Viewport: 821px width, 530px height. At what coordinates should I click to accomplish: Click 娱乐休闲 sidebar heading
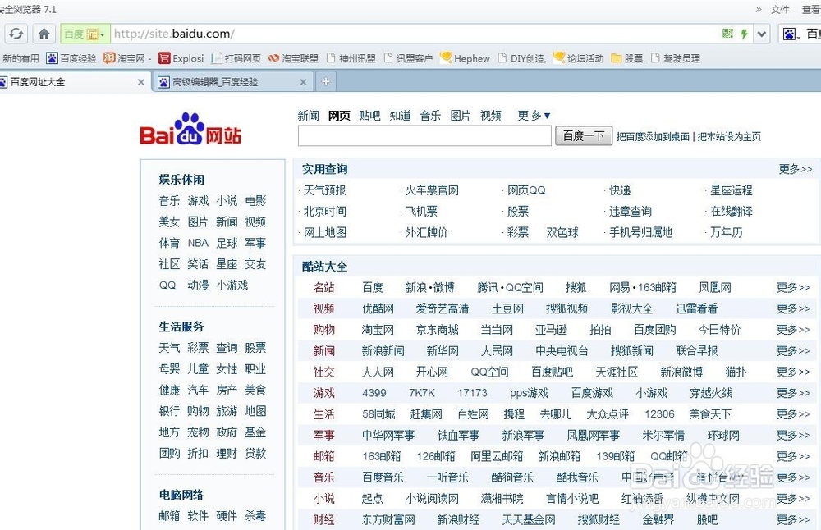(181, 180)
